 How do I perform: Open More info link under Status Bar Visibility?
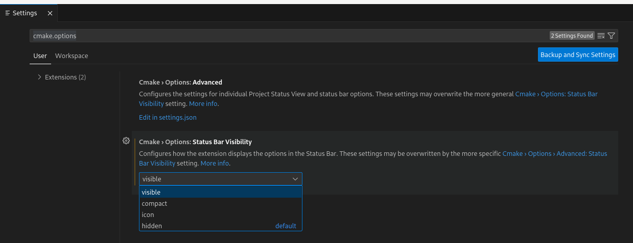coord(215,164)
